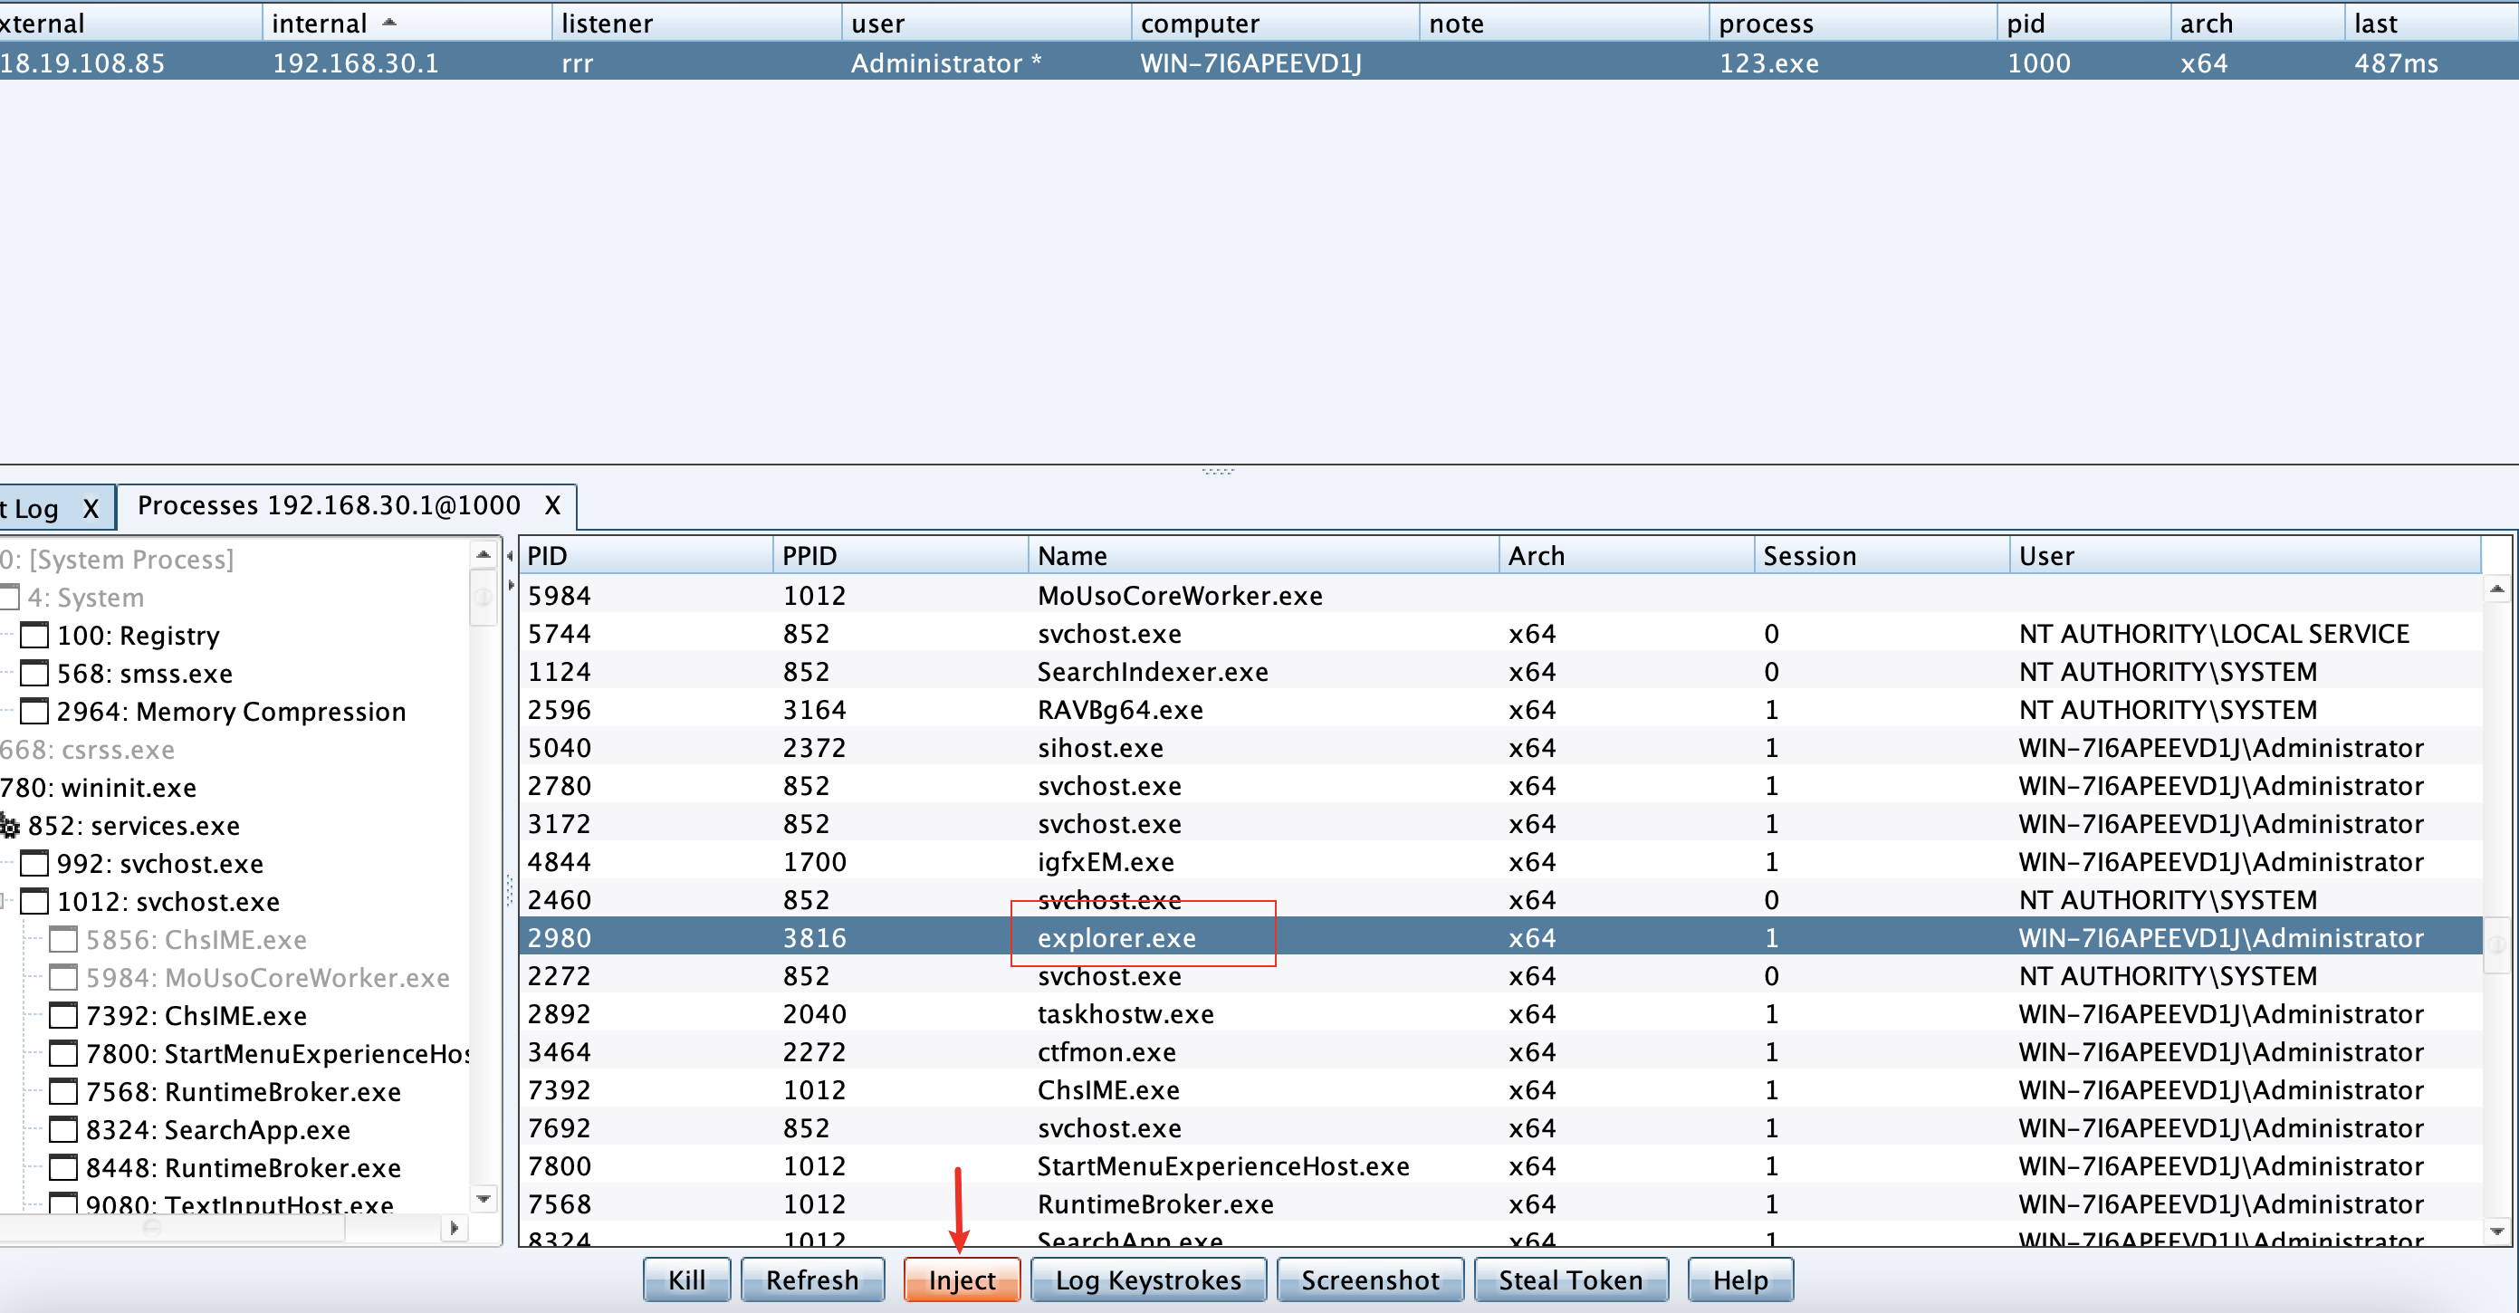The width and height of the screenshot is (2519, 1313).
Task: Click window icon beside 8324: SearchApp.exe
Action: pos(63,1130)
